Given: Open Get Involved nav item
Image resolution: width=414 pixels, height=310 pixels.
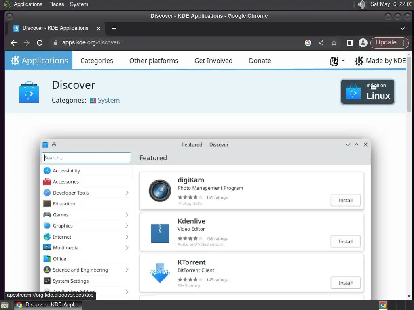Looking at the screenshot, I should click(x=213, y=61).
